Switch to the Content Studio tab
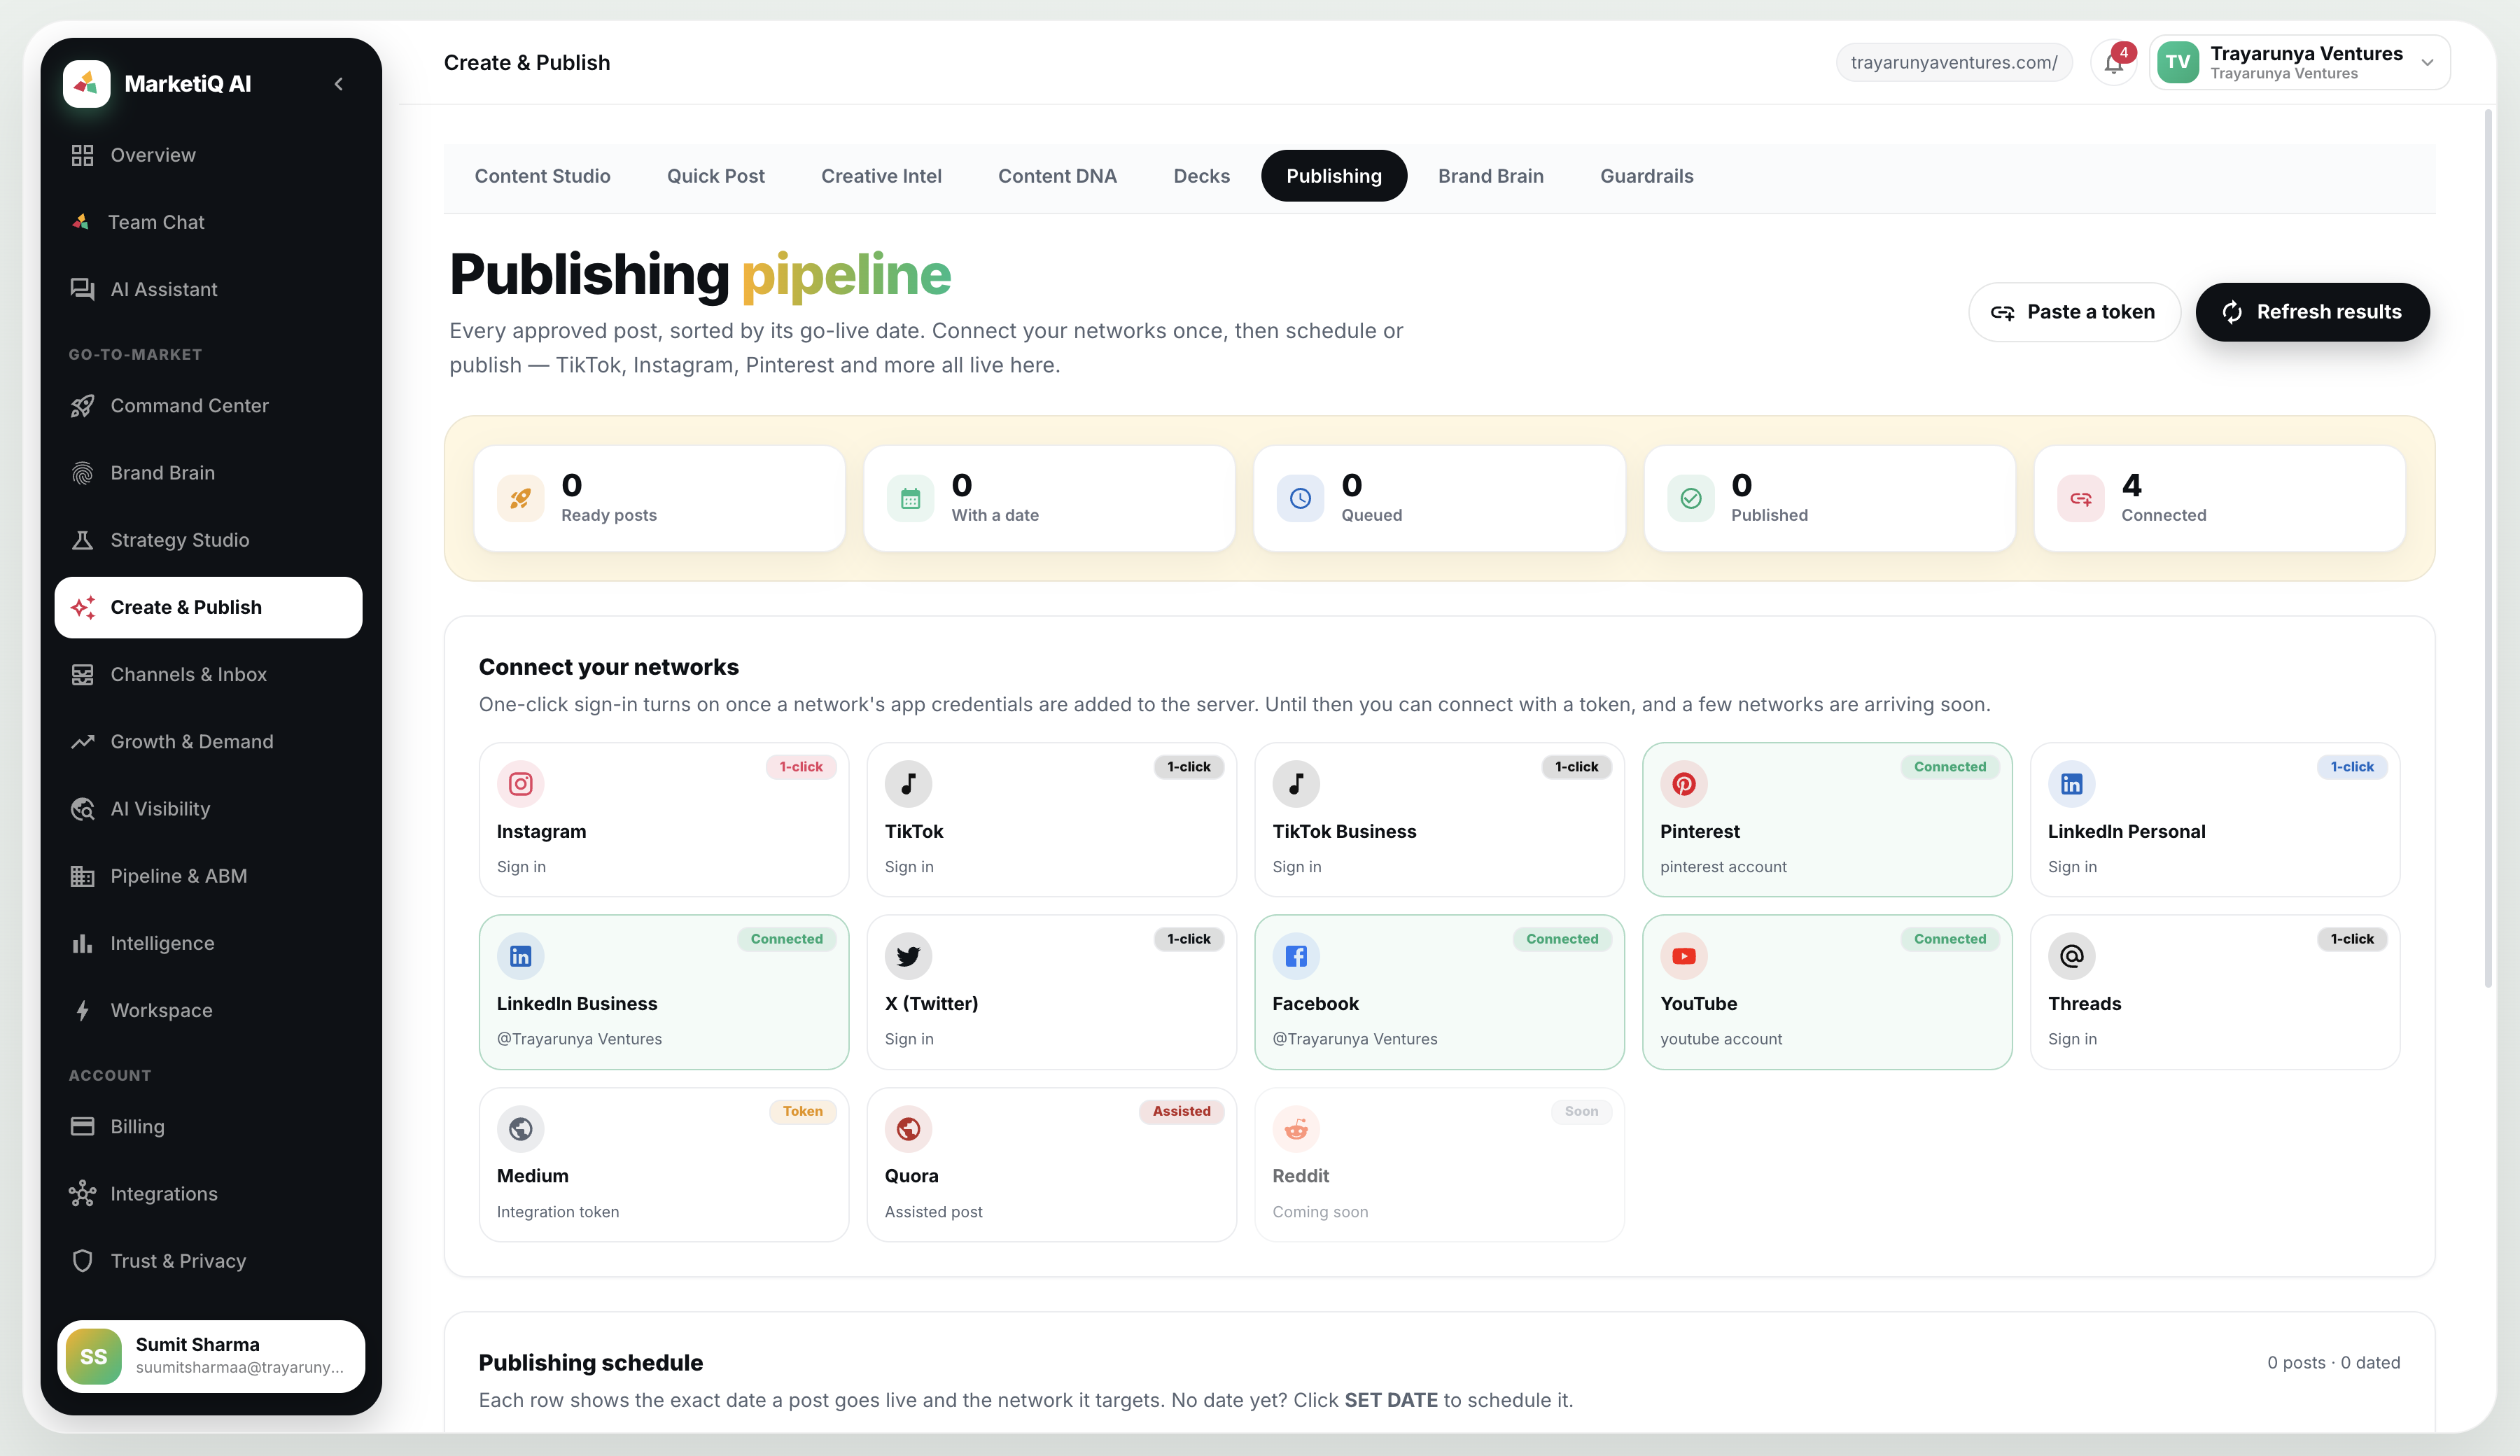2520x1456 pixels. click(542, 176)
